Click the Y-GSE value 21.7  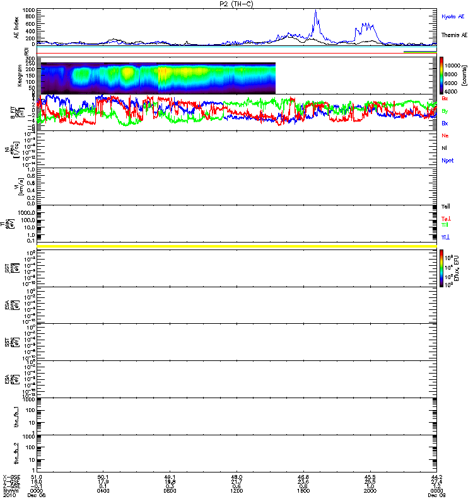[x=237, y=482]
